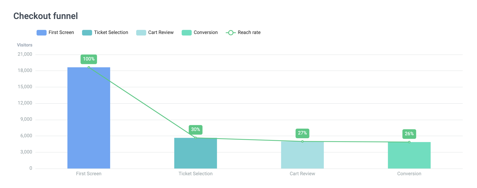The height and width of the screenshot is (188, 477).
Task: Click the Conversion x-axis category label
Action: pyautogui.click(x=409, y=174)
